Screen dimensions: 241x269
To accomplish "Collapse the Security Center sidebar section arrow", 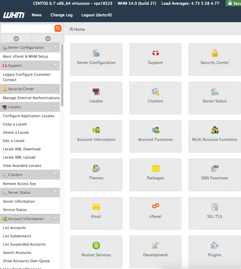I will click(55, 89).
